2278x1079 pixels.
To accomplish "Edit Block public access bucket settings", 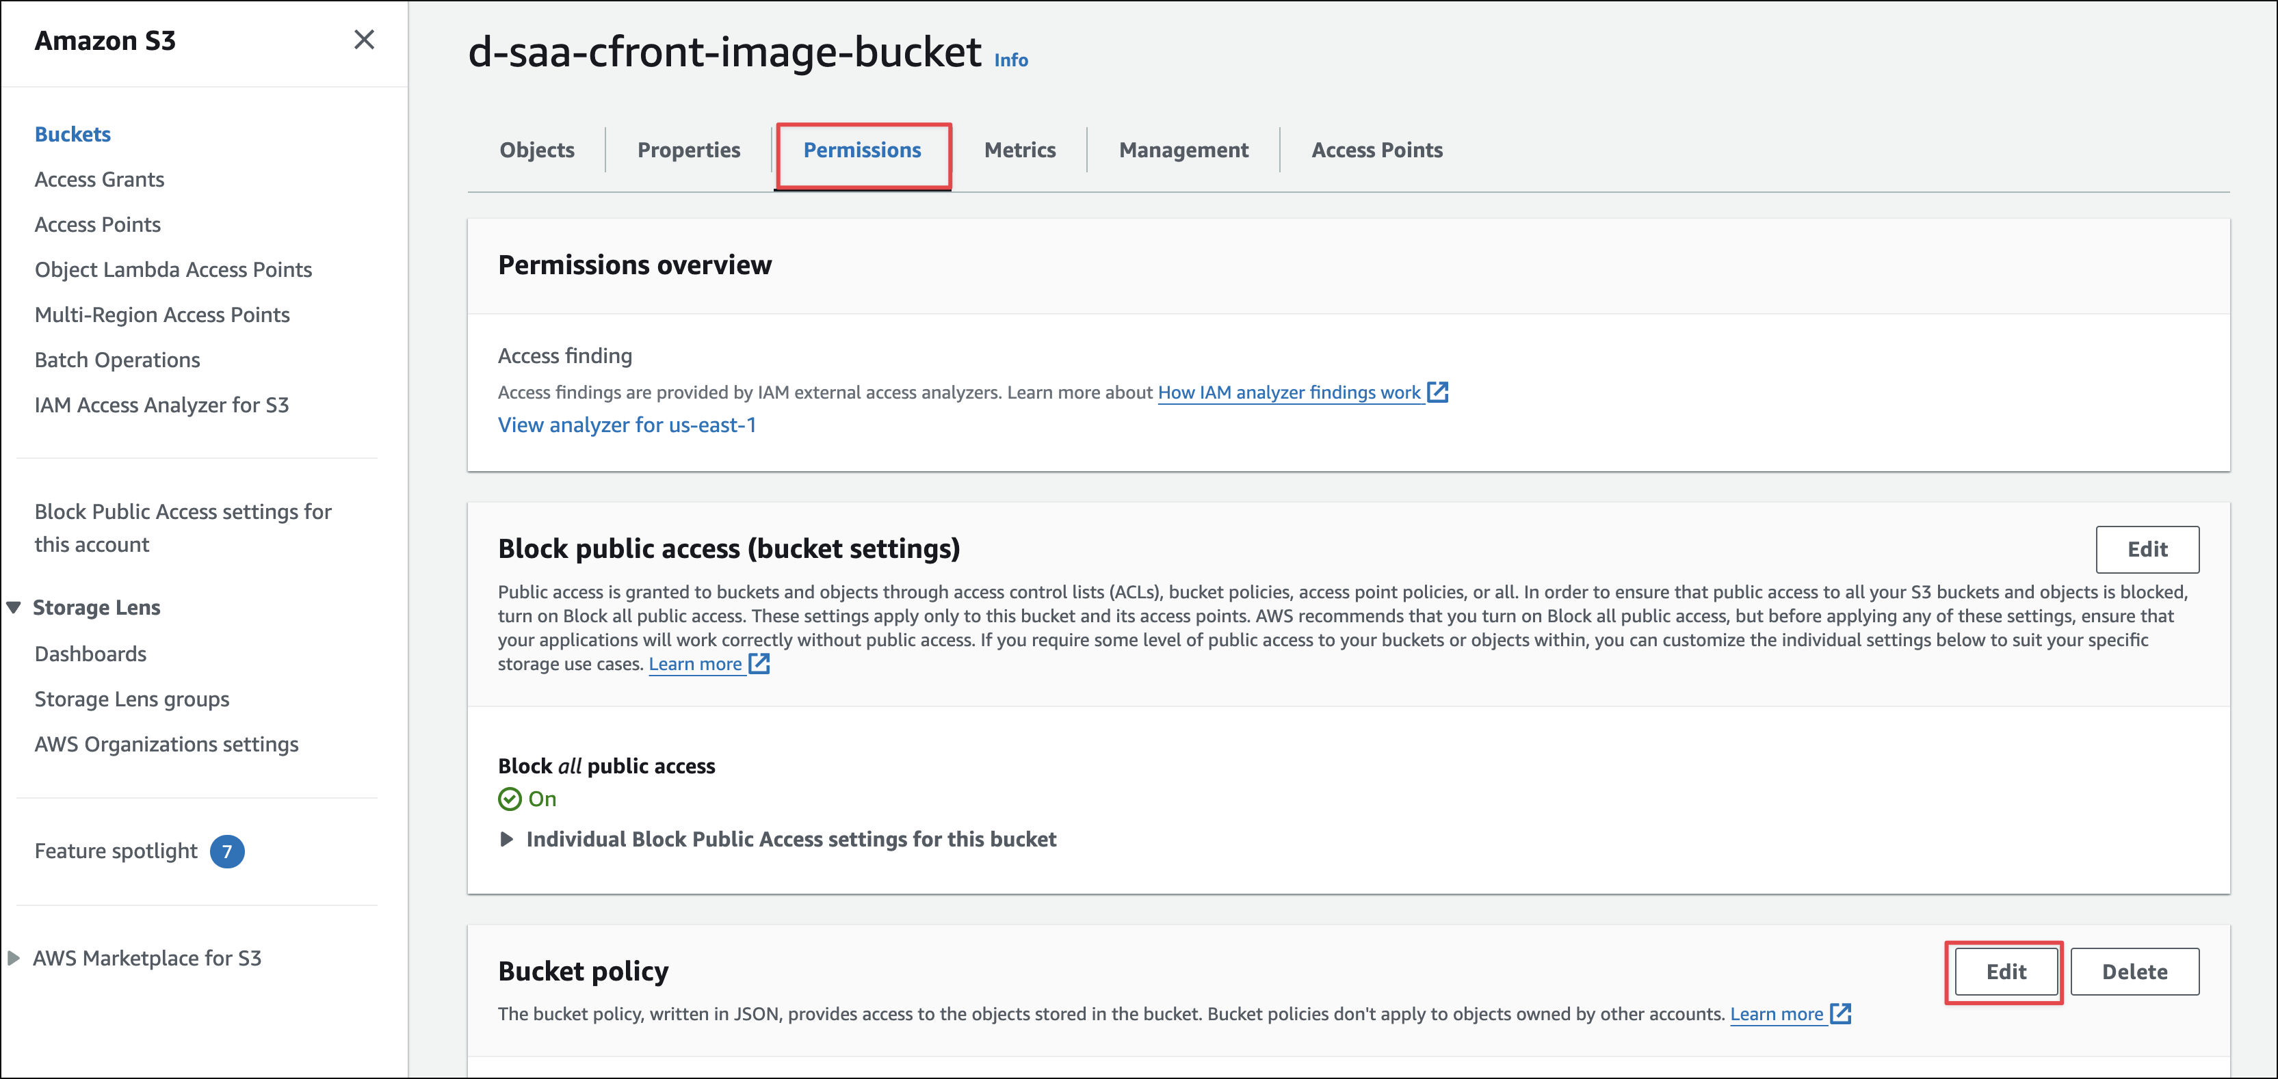I will pos(2146,550).
